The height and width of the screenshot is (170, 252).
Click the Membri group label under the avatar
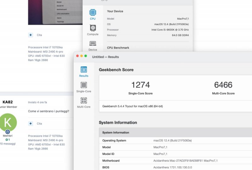8,136
